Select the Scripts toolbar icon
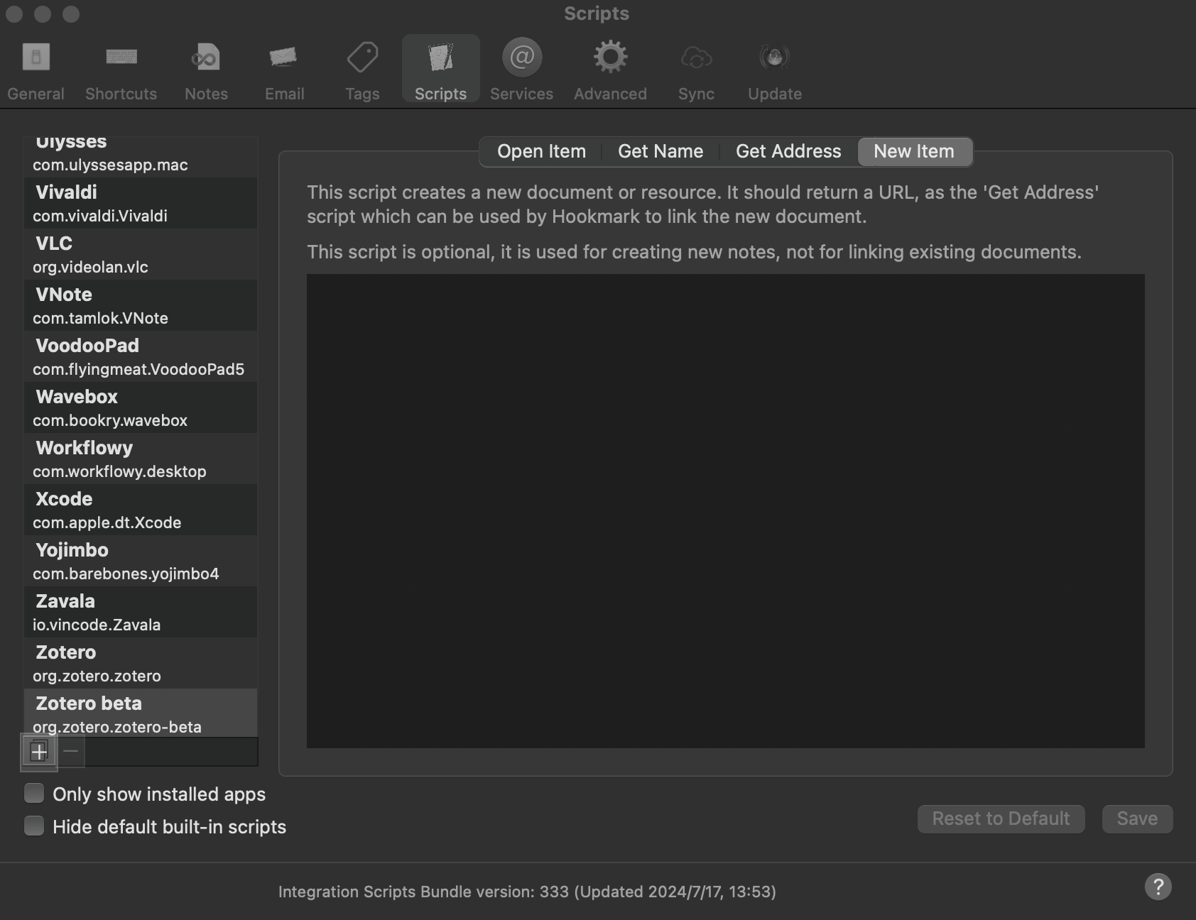The width and height of the screenshot is (1196, 920). point(440,69)
